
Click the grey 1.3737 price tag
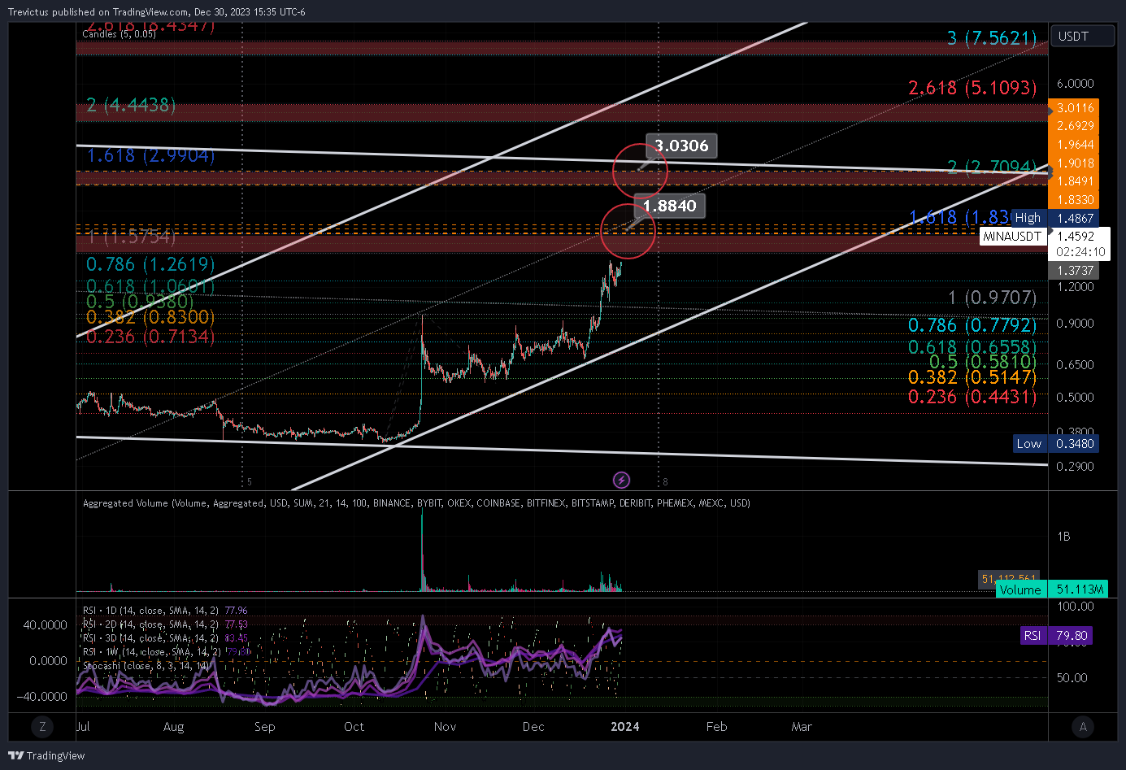tap(1075, 270)
